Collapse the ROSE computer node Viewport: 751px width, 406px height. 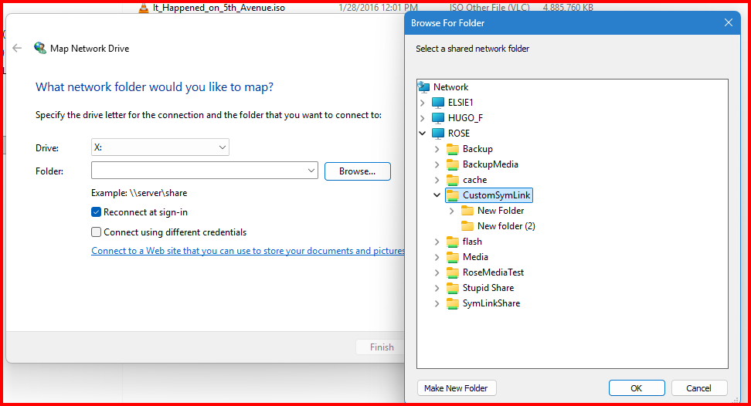point(423,133)
